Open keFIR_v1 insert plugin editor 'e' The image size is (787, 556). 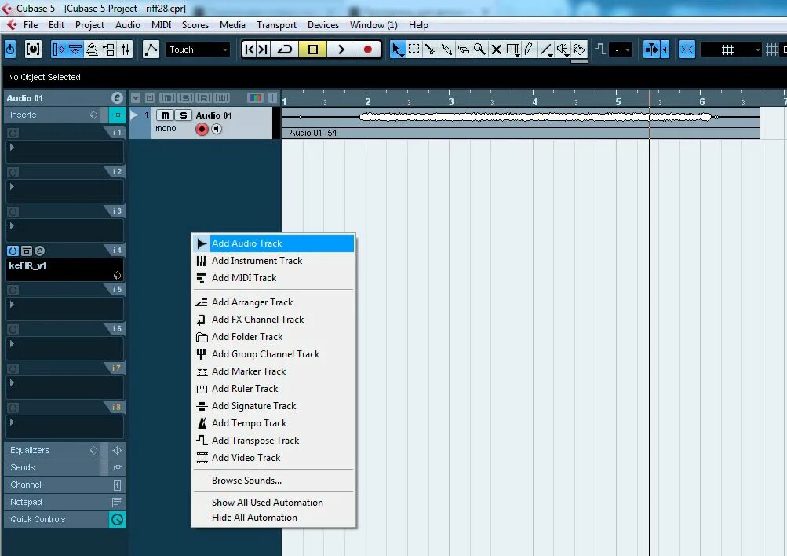(40, 251)
